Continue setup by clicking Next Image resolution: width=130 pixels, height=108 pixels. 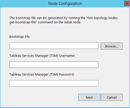point(89,97)
